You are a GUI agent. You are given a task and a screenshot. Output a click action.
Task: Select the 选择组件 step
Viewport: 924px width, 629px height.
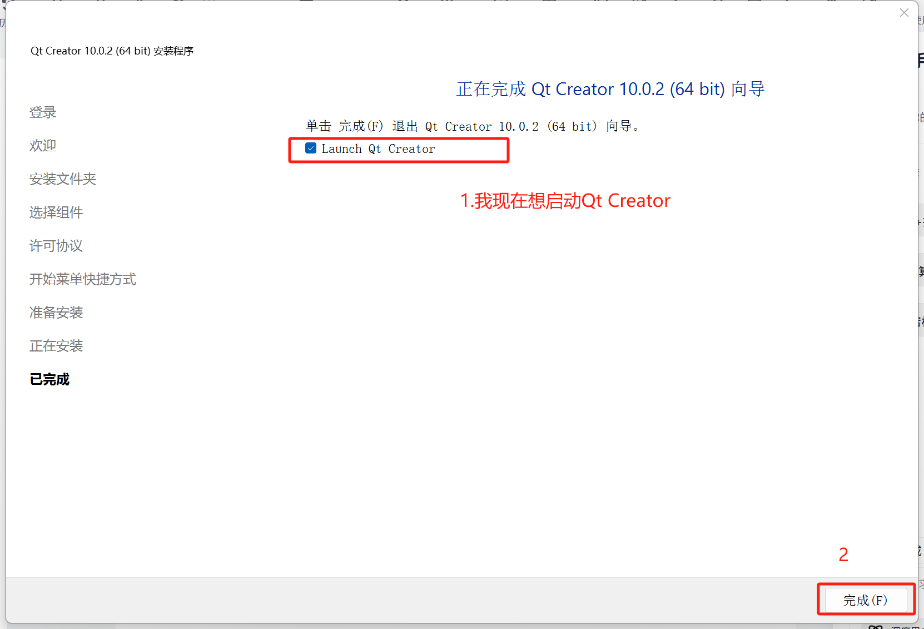click(x=56, y=212)
